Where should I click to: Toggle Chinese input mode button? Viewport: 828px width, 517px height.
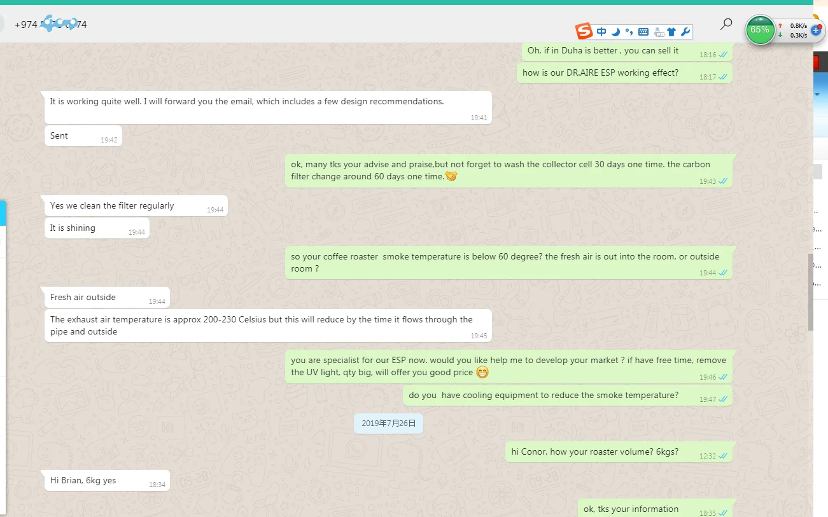click(x=601, y=32)
